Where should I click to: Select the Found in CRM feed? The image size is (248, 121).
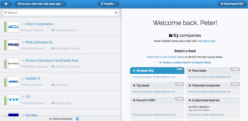[157, 100]
